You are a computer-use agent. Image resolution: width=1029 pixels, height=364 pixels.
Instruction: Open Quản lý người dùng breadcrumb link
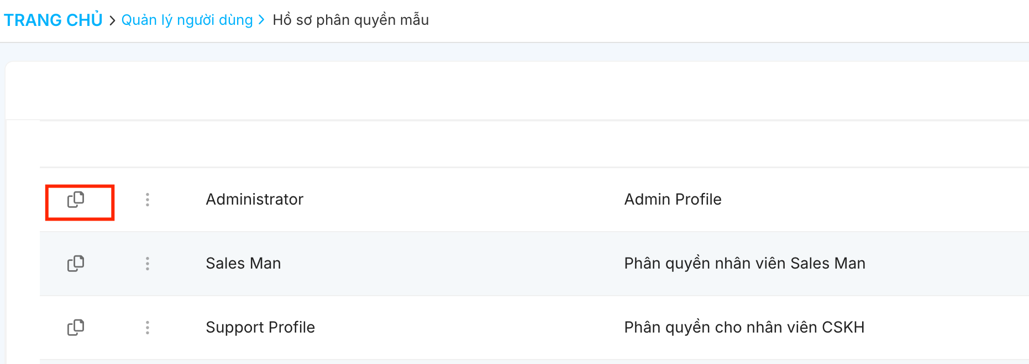coord(187,20)
